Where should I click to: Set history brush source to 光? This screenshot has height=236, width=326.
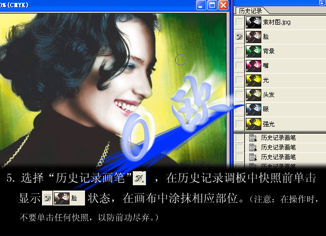tap(239, 80)
